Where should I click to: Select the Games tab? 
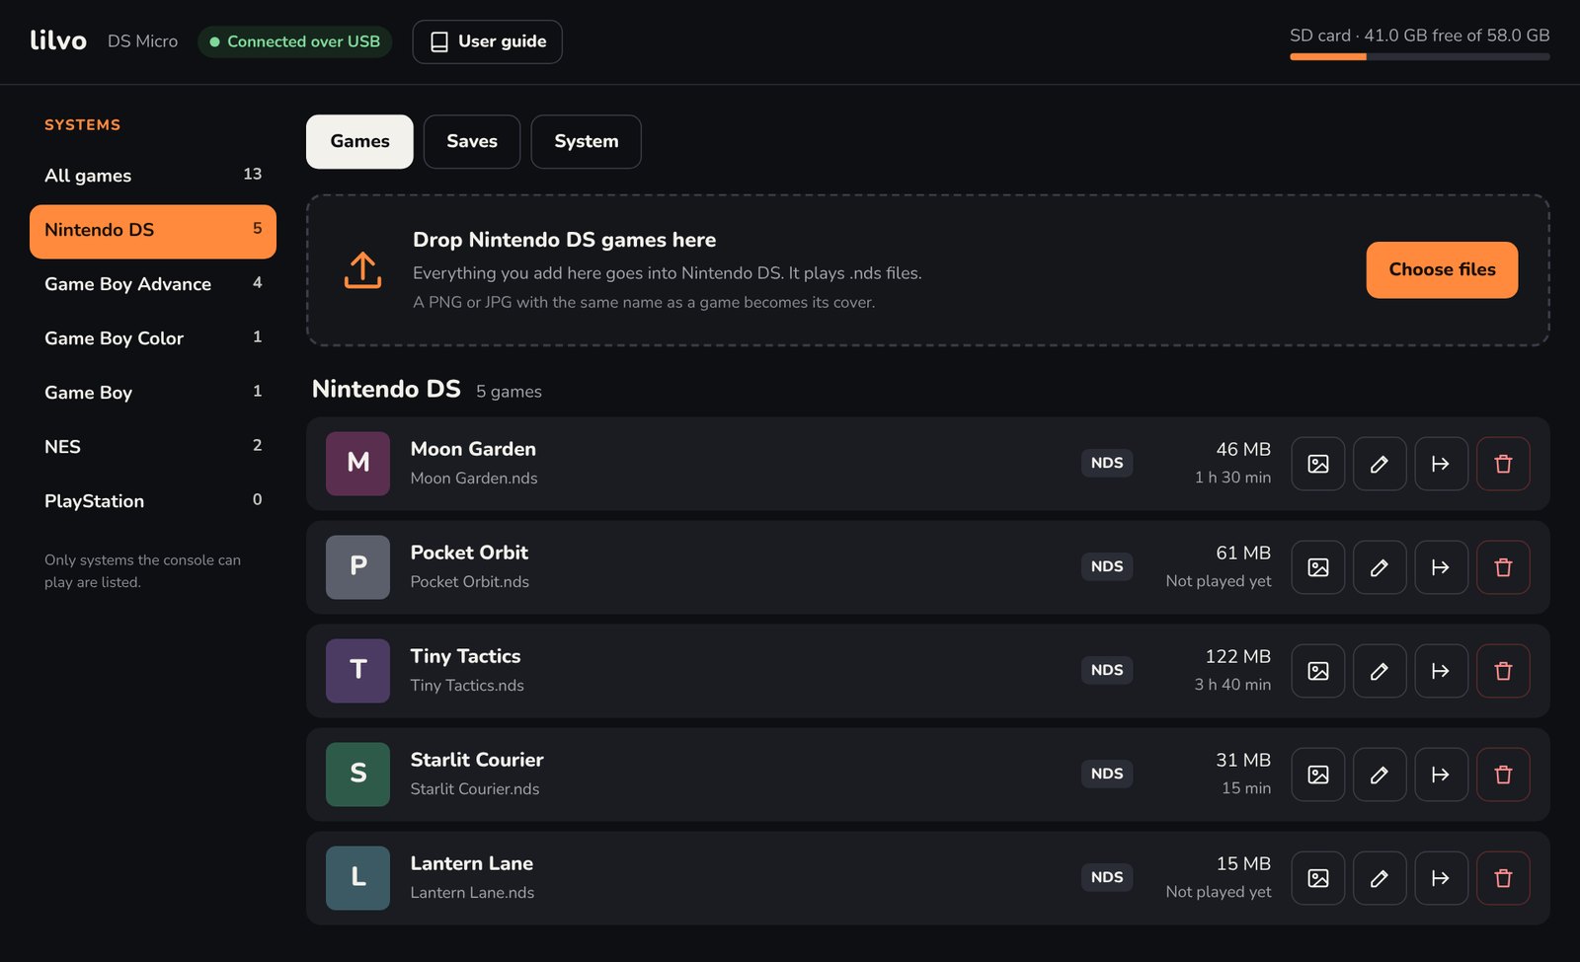359,142
